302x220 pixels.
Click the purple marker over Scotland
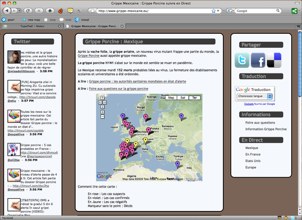[123, 116]
